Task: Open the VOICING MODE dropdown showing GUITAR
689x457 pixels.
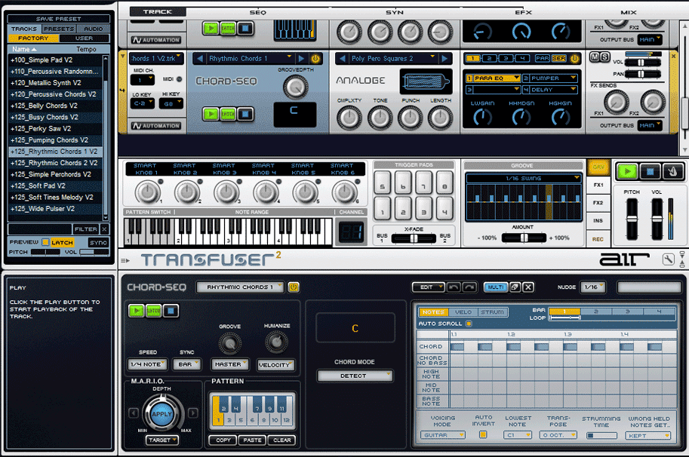Action: (x=444, y=435)
